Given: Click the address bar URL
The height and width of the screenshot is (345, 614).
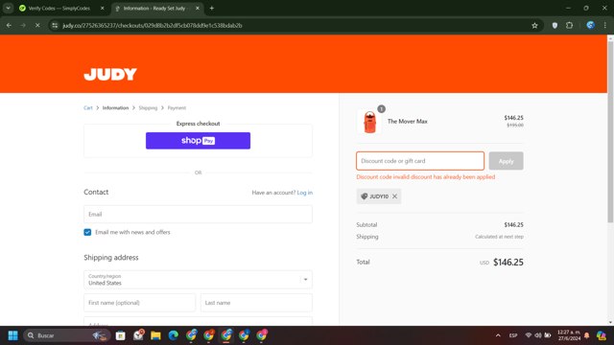Looking at the screenshot, I should coord(153,26).
